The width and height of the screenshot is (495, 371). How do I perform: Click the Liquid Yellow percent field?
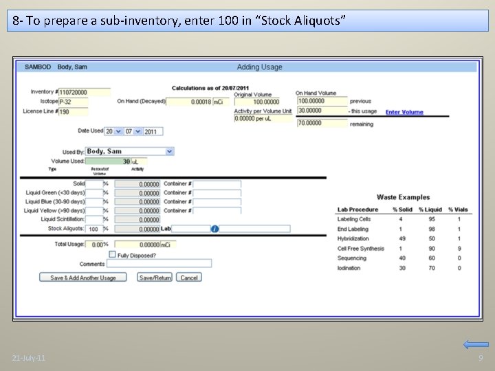[94, 211]
